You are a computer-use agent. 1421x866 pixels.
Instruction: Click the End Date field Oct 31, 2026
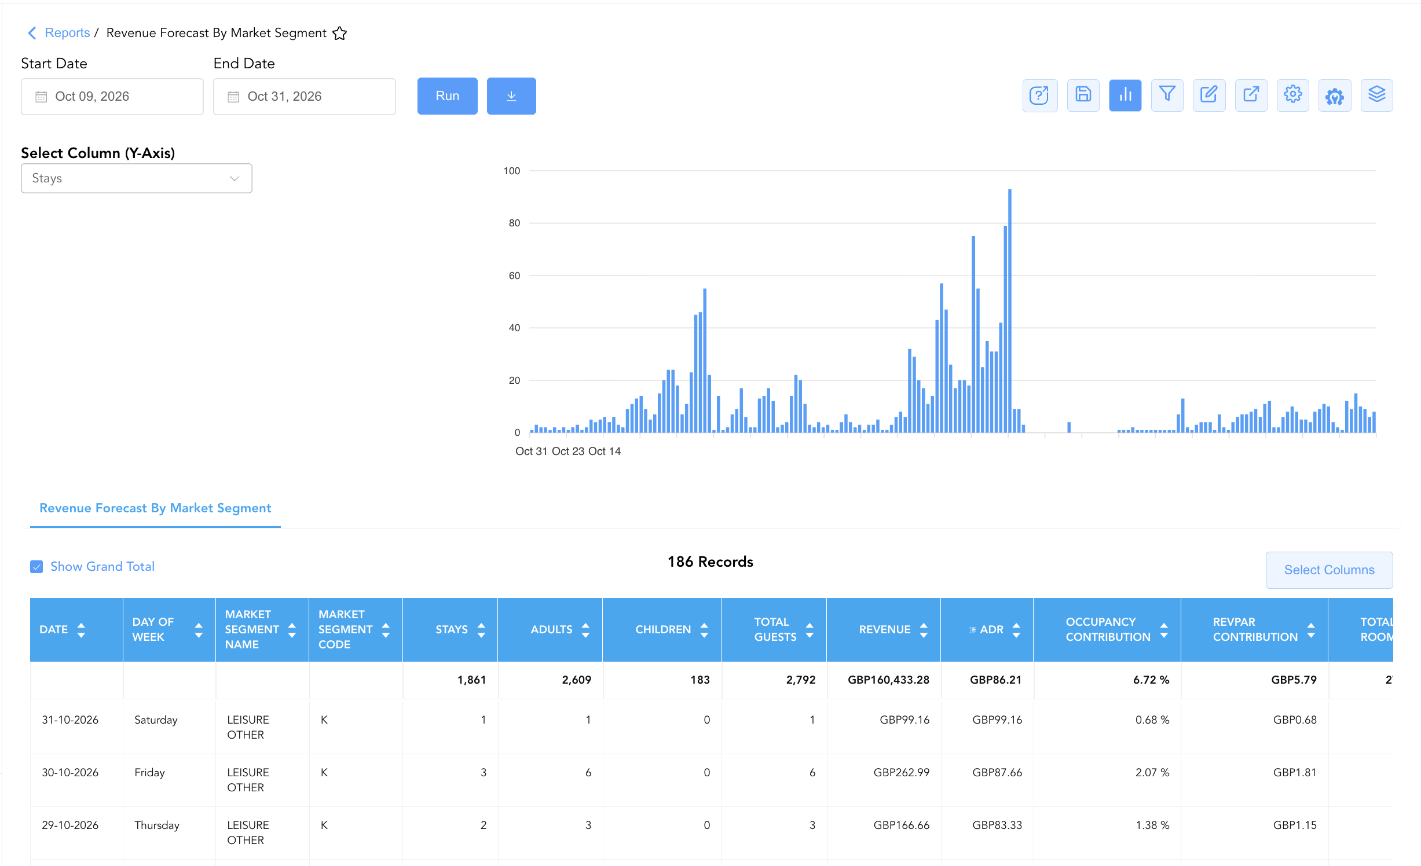coord(305,97)
